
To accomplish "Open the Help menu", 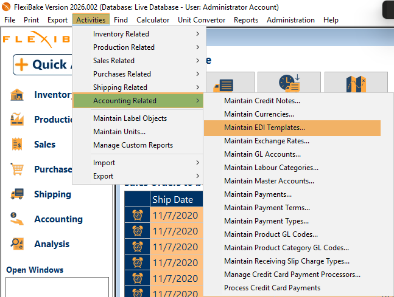I will (331, 20).
